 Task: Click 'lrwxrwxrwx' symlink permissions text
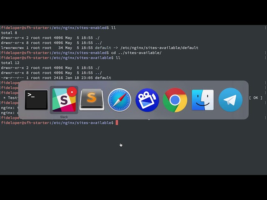[x=13, y=48]
